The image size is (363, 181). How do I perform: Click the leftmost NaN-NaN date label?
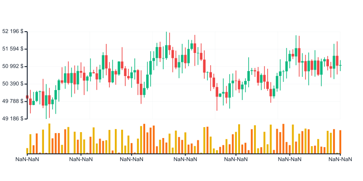coord(27,159)
